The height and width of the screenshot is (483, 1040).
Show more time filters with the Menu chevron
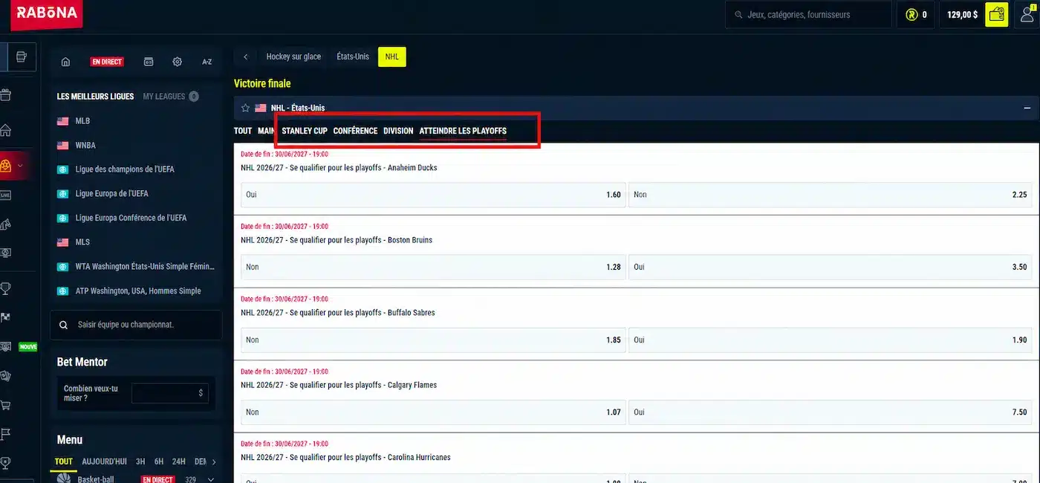pyautogui.click(x=214, y=461)
